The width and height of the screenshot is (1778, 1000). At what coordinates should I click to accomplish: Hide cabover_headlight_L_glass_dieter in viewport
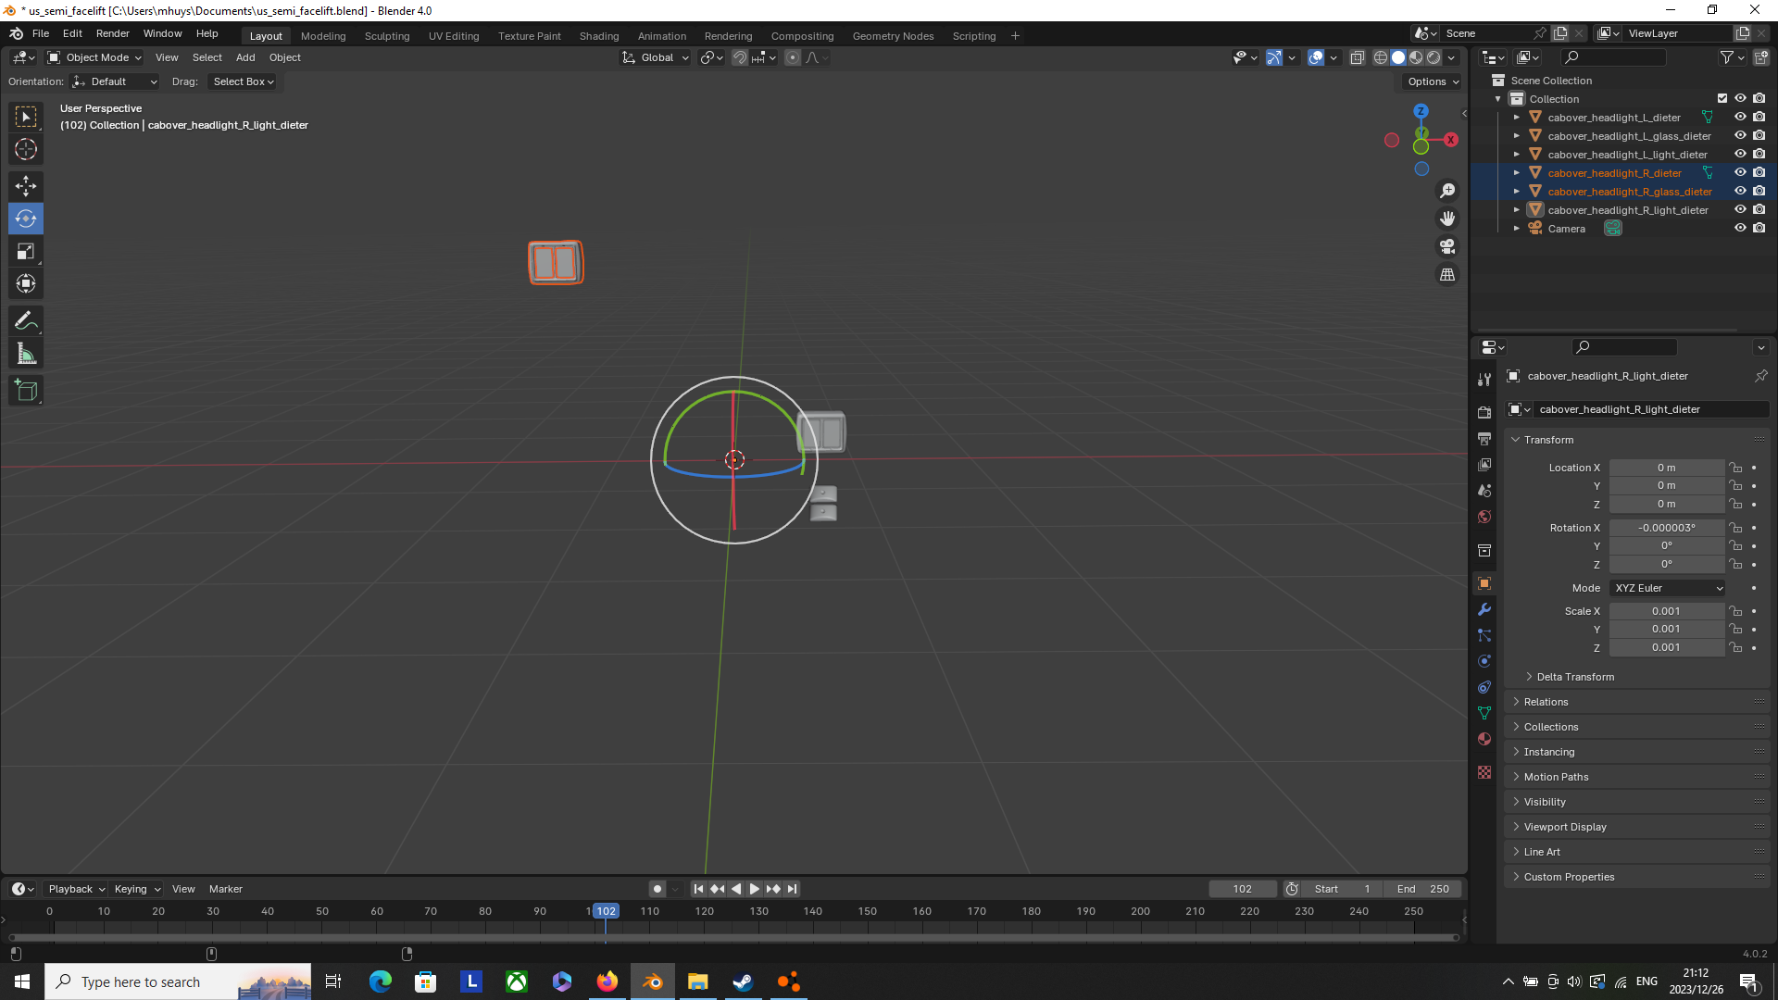point(1740,136)
